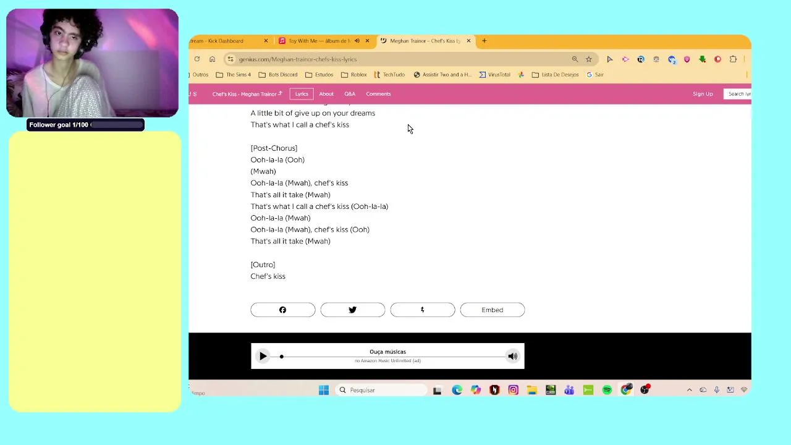Image resolution: width=791 pixels, height=445 pixels.
Task: Close the Kick Dashboard tab
Action: pos(266,41)
